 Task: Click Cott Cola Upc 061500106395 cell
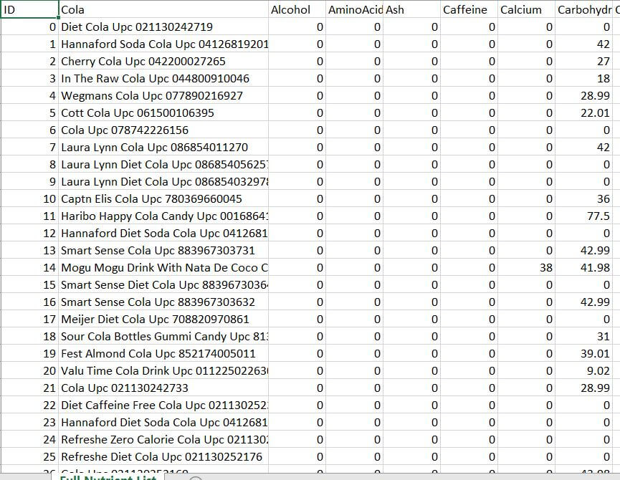[163, 112]
